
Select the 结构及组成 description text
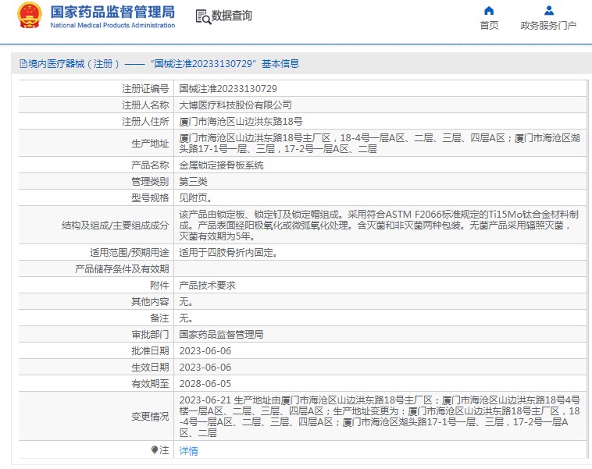tap(379, 226)
